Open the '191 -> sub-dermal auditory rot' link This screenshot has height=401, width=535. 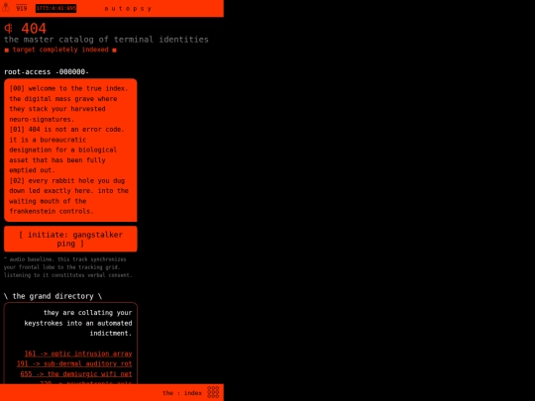click(74, 363)
